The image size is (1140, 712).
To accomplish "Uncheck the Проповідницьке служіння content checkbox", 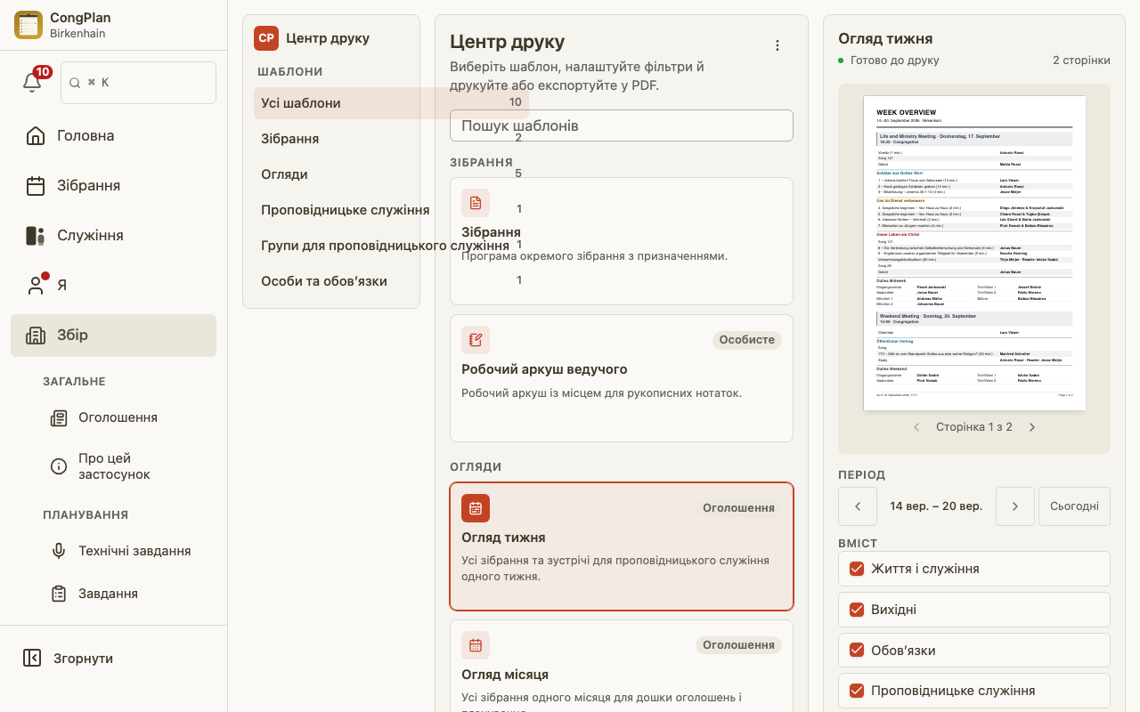I will [x=857, y=691].
